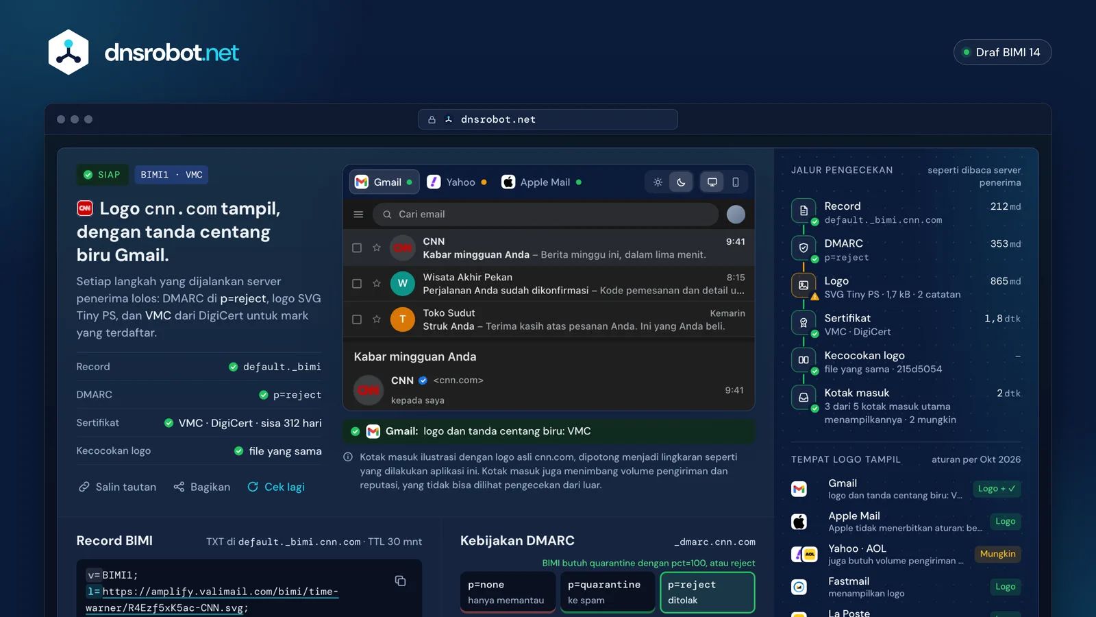This screenshot has width=1096, height=617.
Task: Click the "default._bimi" record value
Action: tap(282, 367)
